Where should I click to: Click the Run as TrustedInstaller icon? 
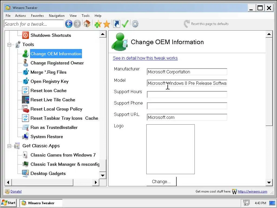pyautogui.click(x=25, y=127)
